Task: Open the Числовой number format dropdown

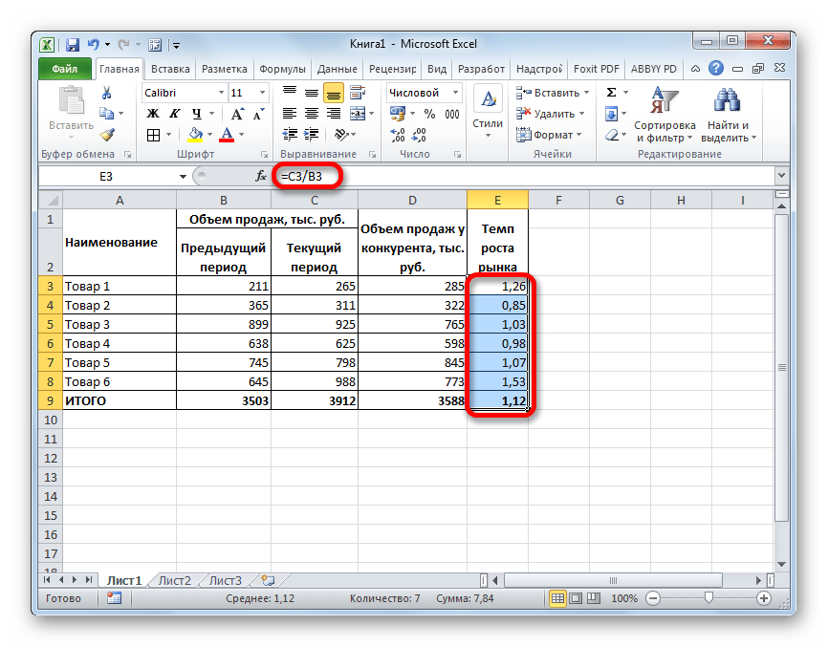Action: pos(455,93)
